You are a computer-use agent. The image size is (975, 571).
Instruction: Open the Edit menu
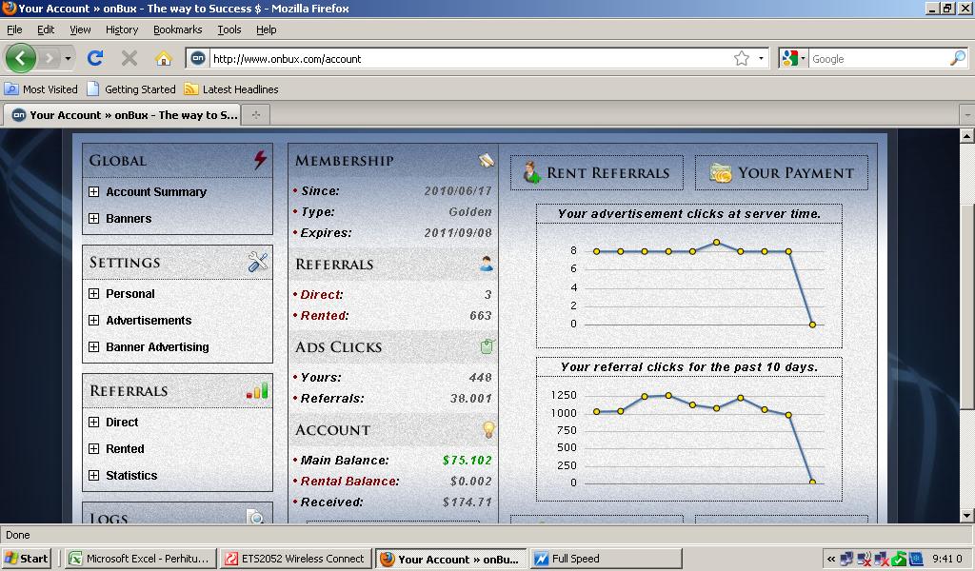tap(46, 30)
